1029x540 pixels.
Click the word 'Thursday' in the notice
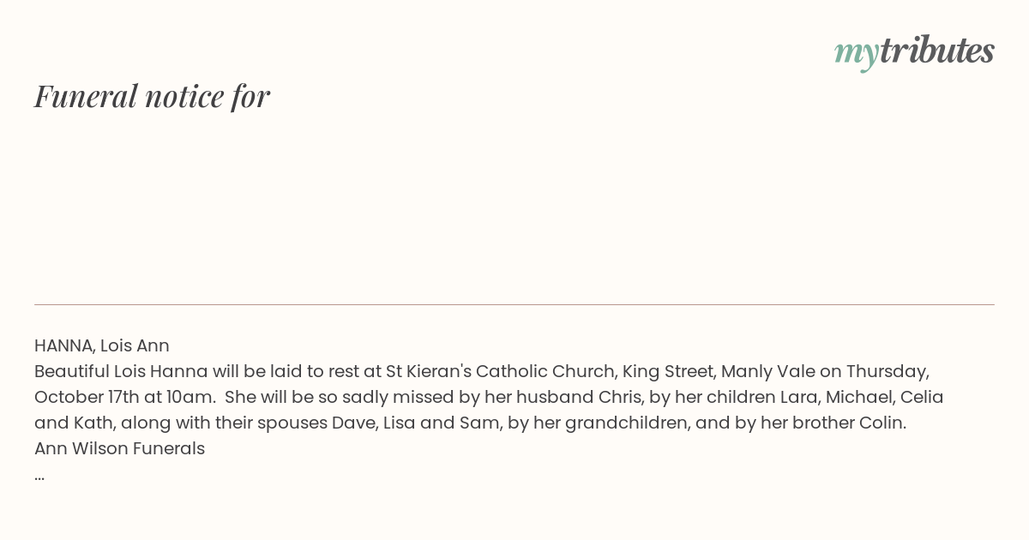tap(886, 371)
